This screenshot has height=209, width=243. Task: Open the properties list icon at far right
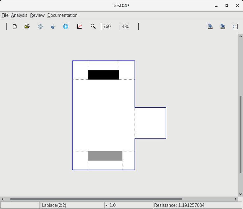[235, 26]
